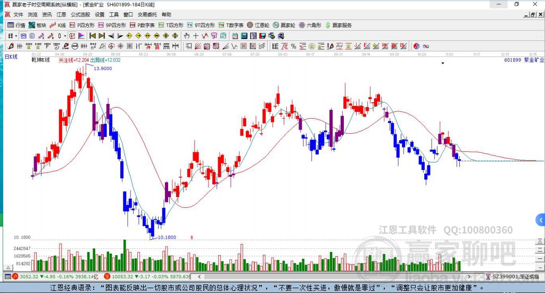Switch to K线 view
Image resolution: width=545 pixels, height=293 pixels.
click(57, 25)
